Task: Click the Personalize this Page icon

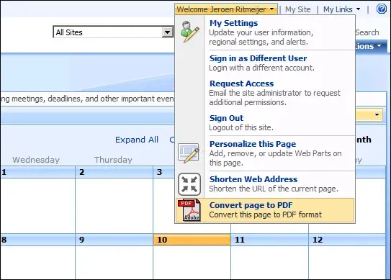Action: click(x=189, y=153)
